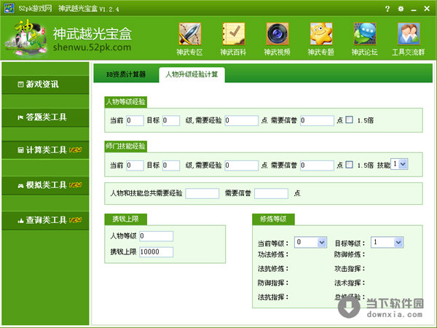Click the 需要信誉 field in 师门技能经验
Viewport: 437px width, 328px height.
pyautogui.click(x=317, y=165)
